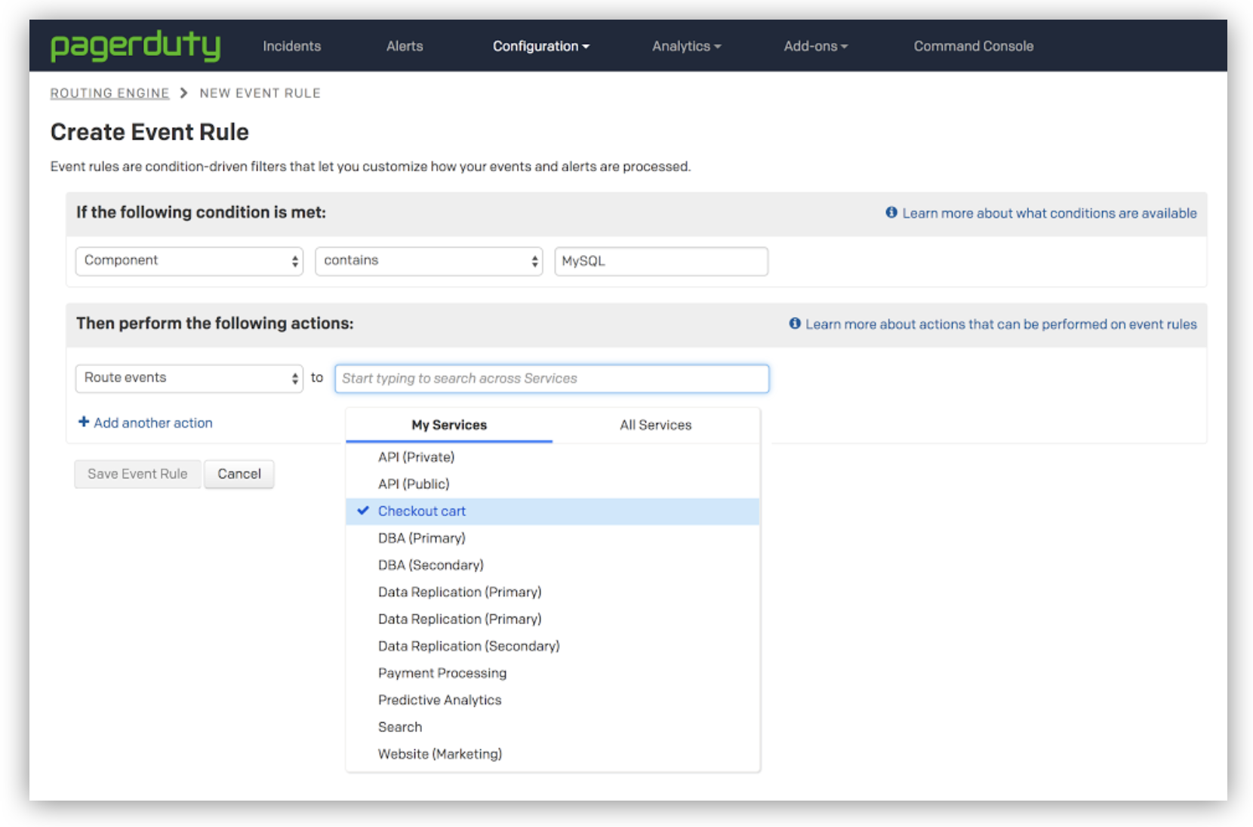The height and width of the screenshot is (827, 1253).
Task: Click the plus icon for adding another action
Action: point(84,423)
